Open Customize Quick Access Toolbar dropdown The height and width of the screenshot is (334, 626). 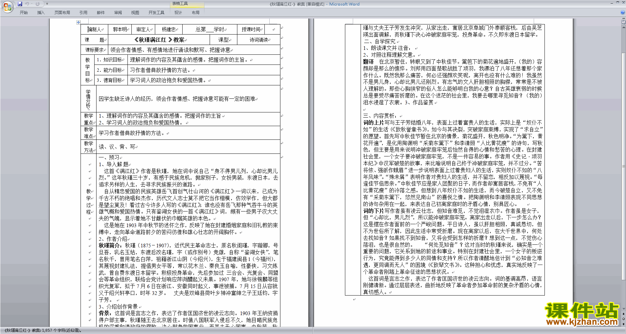pyautogui.click(x=47, y=4)
